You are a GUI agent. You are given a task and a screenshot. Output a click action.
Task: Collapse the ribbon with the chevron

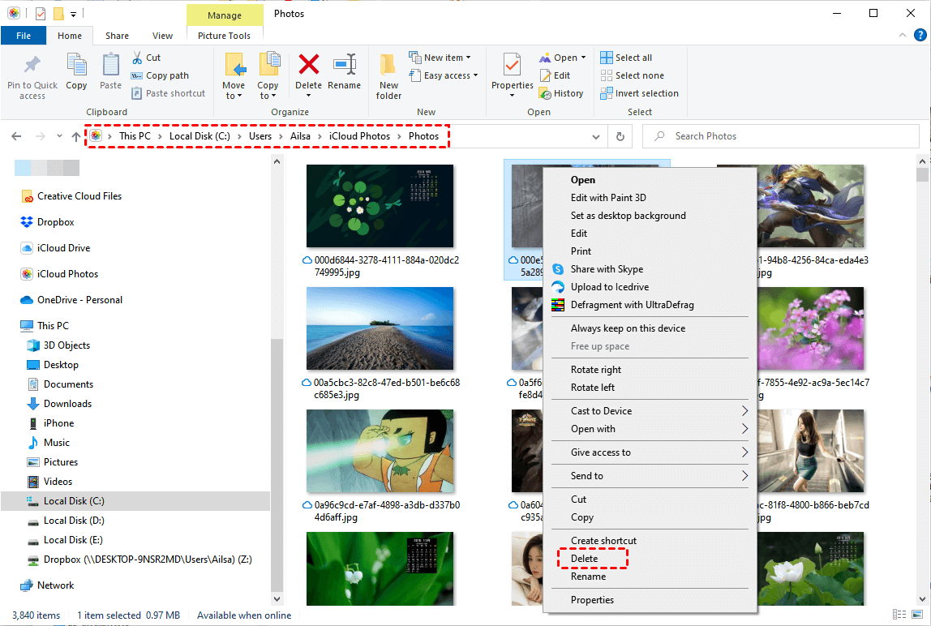[x=901, y=36]
